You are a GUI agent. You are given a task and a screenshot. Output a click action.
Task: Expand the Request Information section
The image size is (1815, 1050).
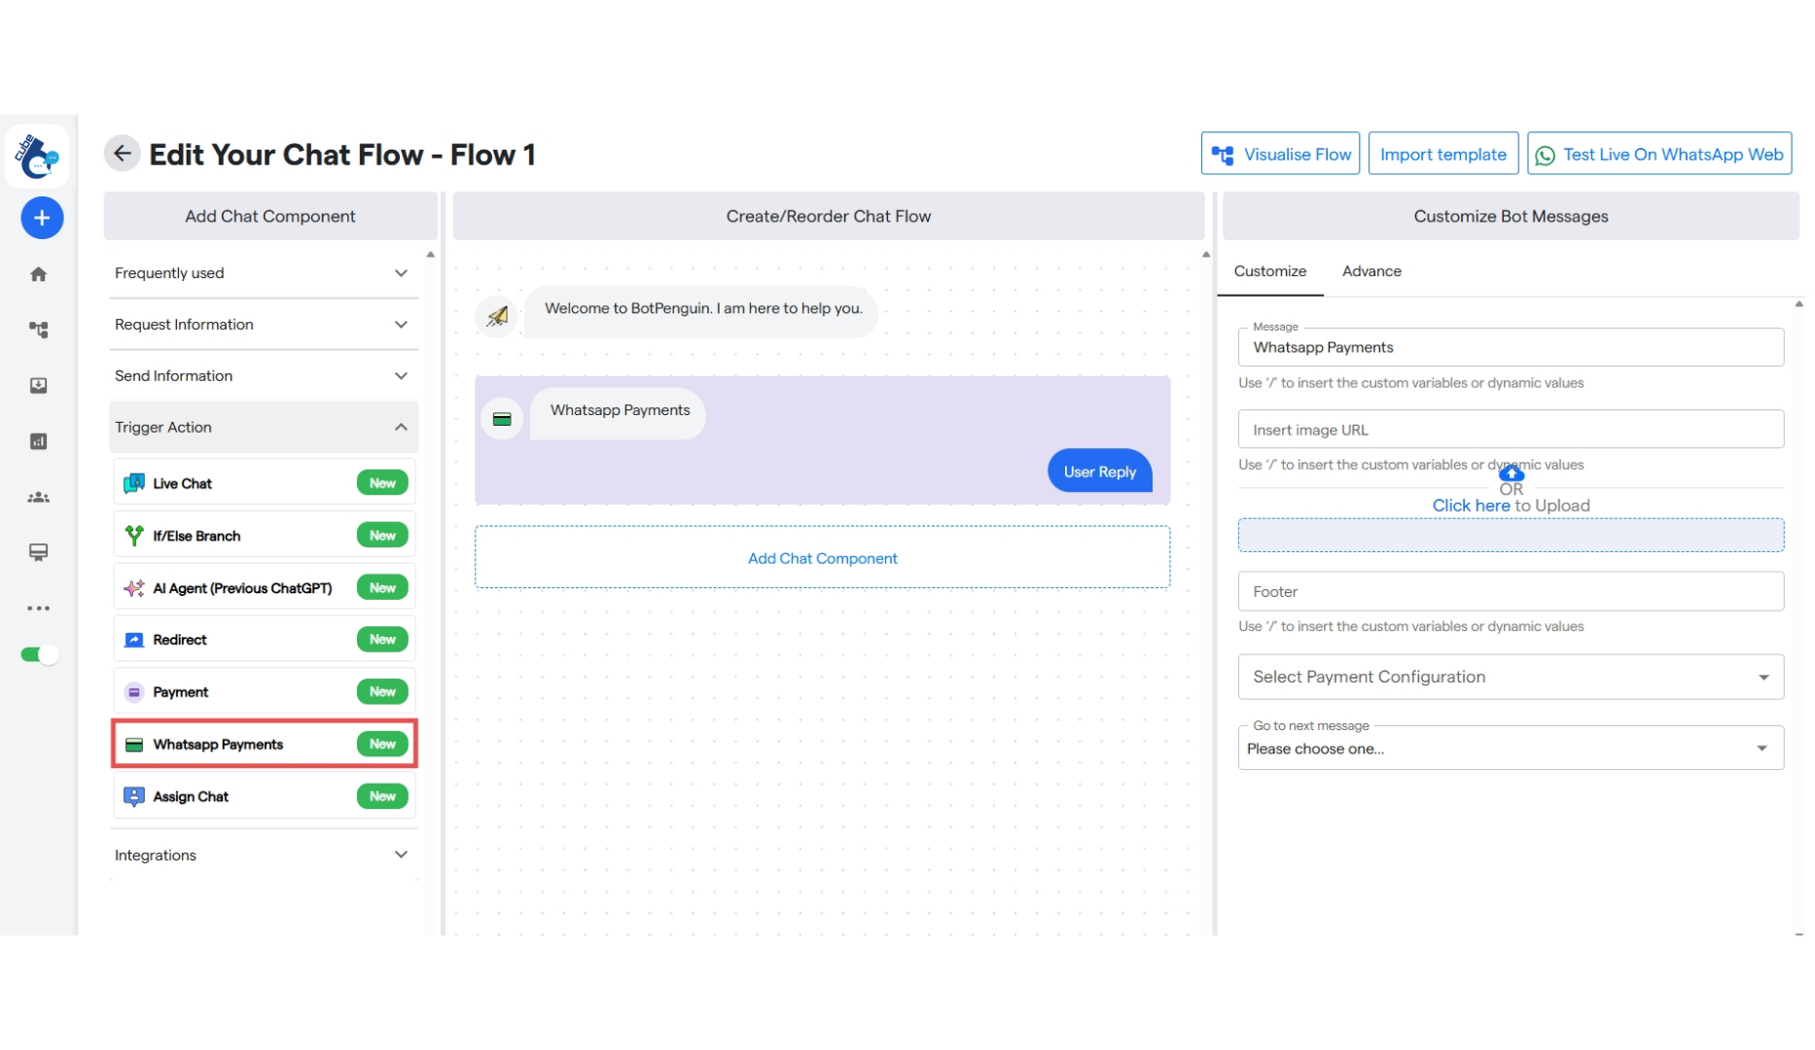tap(264, 325)
